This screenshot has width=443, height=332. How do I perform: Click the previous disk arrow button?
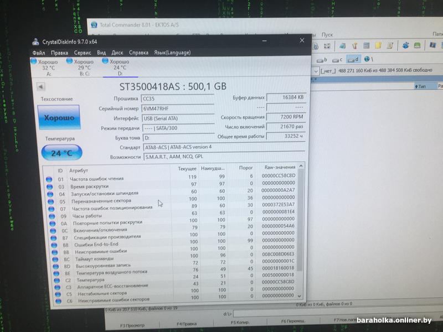[x=41, y=87]
